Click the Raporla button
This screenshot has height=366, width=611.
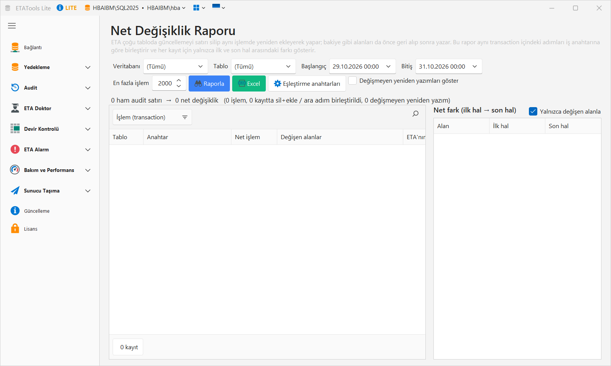[x=209, y=83]
